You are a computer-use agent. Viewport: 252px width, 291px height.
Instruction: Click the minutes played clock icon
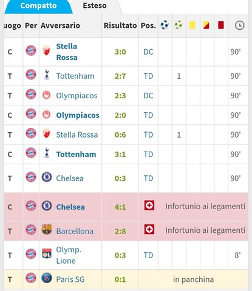point(239,25)
